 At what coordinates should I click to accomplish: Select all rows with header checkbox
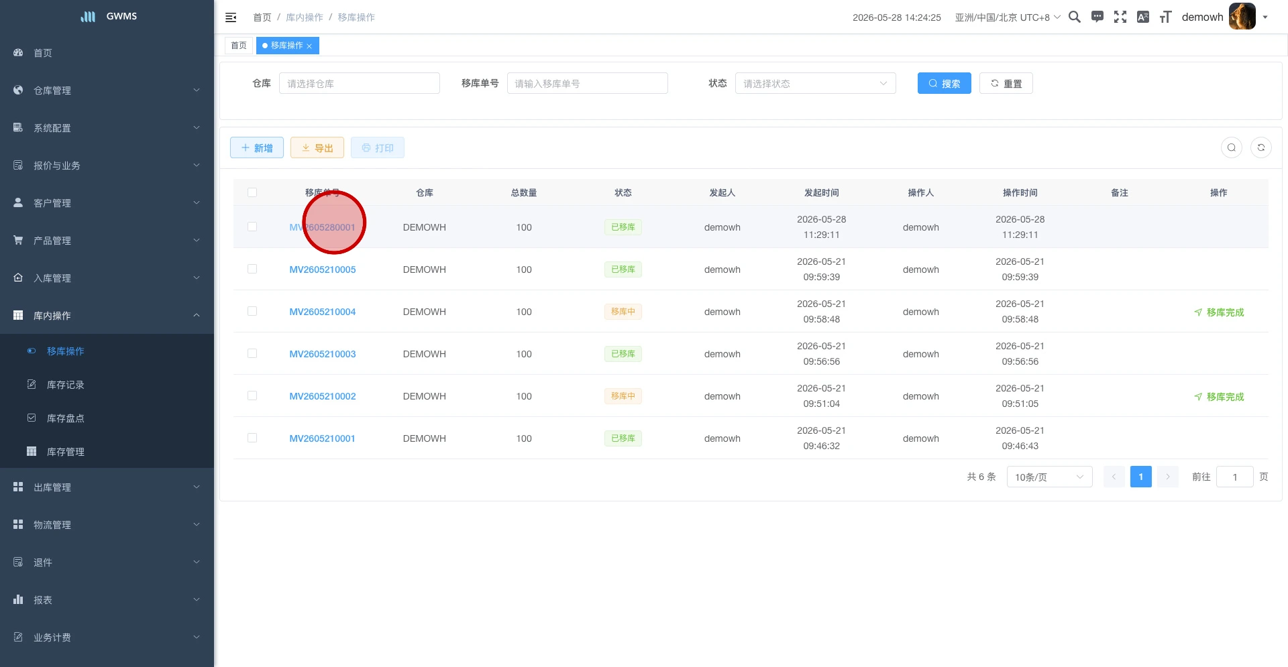252,192
